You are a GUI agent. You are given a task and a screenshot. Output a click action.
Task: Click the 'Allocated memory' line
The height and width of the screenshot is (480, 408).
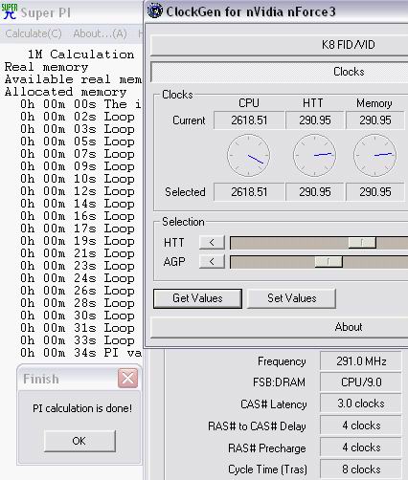(x=65, y=92)
